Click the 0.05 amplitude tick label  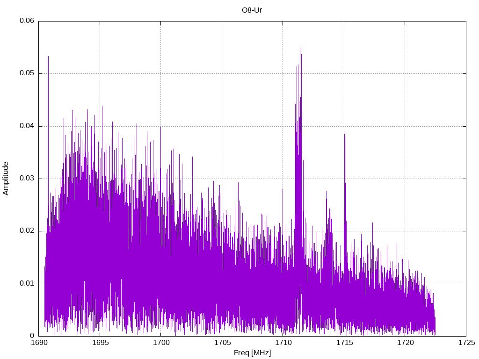click(x=27, y=73)
